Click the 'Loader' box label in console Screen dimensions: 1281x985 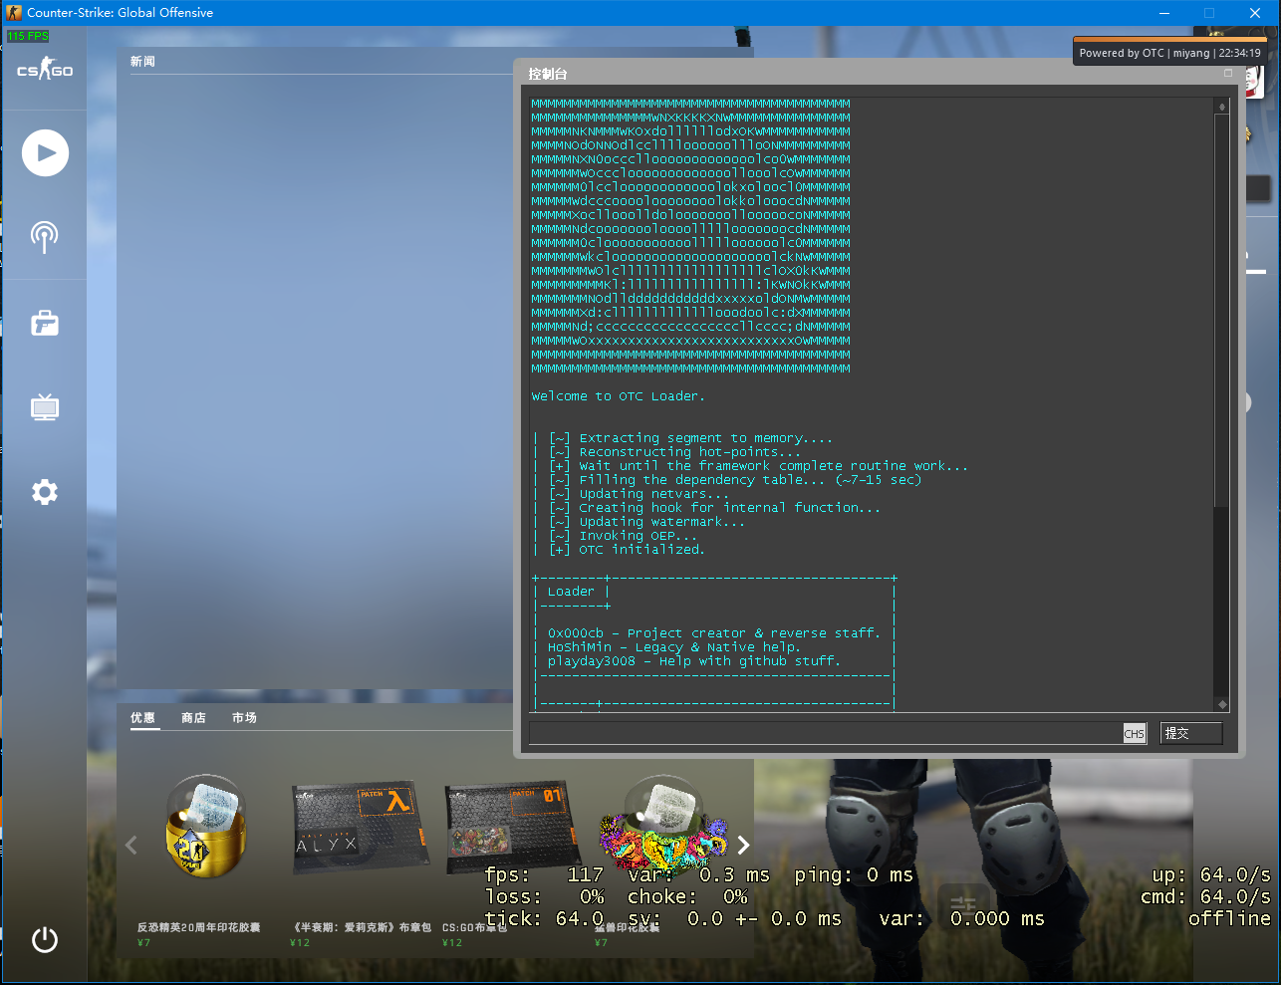(x=571, y=592)
